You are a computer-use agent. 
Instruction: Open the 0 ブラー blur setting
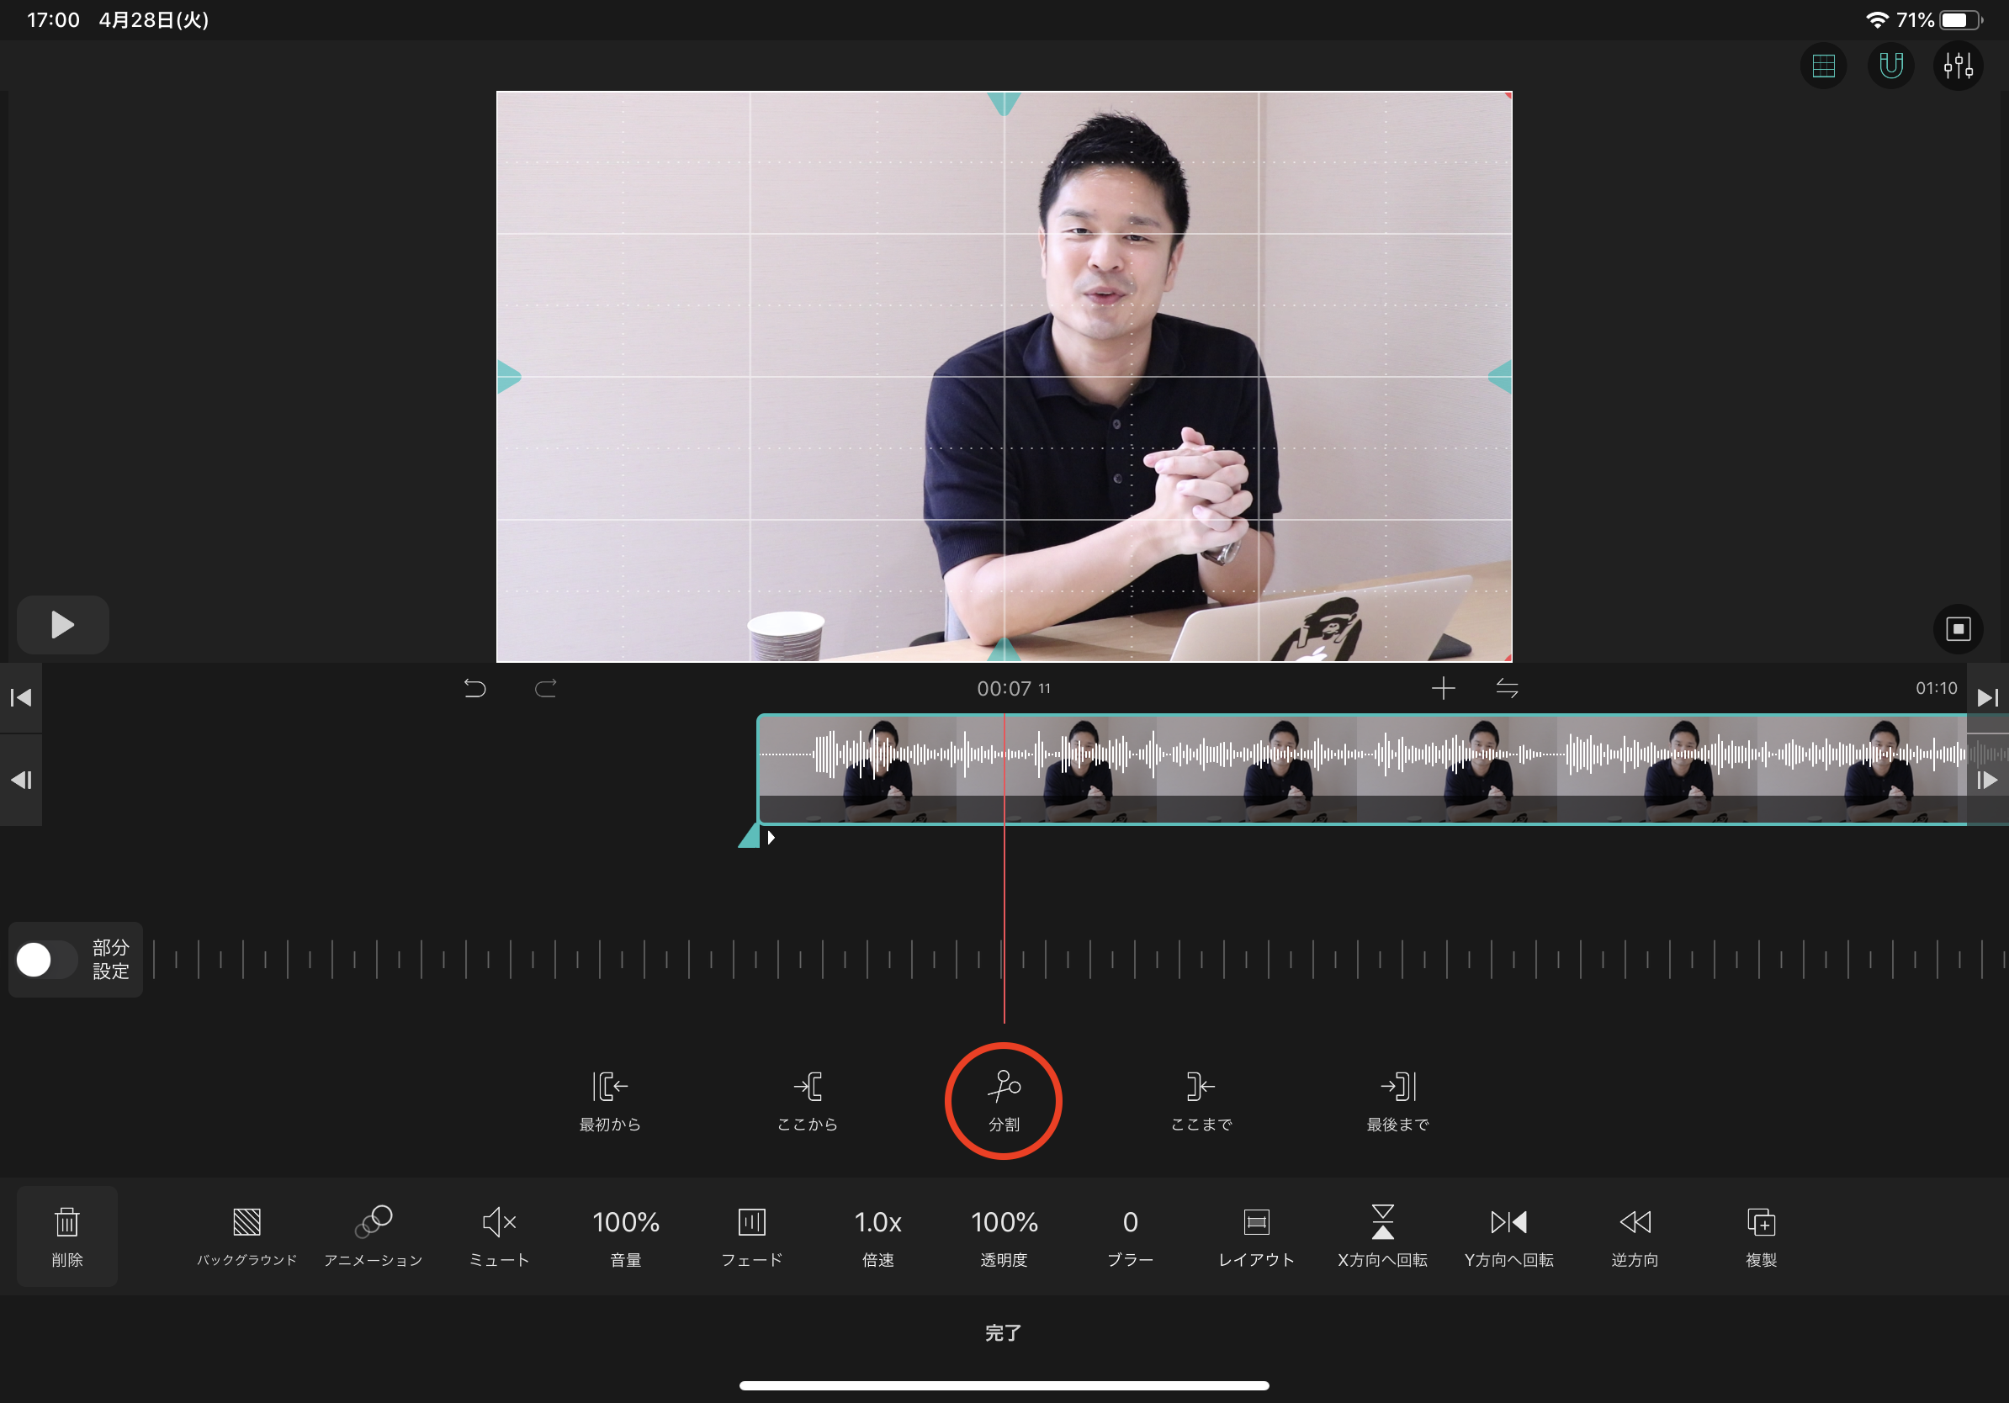(1131, 1236)
